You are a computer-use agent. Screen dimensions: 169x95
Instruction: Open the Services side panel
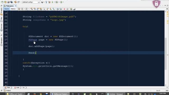tap(1, 27)
